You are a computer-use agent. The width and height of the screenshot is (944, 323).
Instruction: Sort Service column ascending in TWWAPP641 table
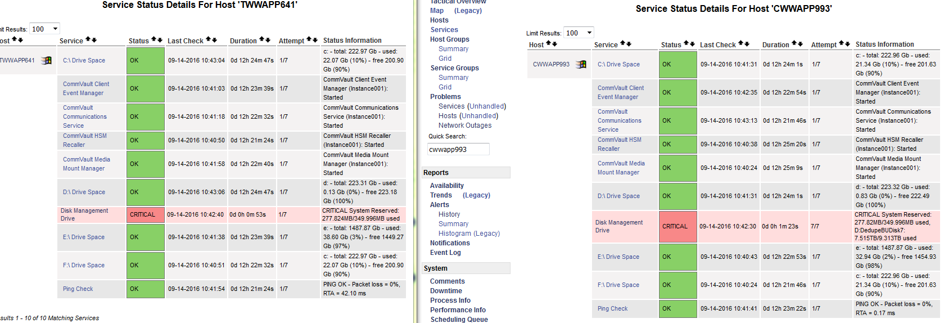88,40
